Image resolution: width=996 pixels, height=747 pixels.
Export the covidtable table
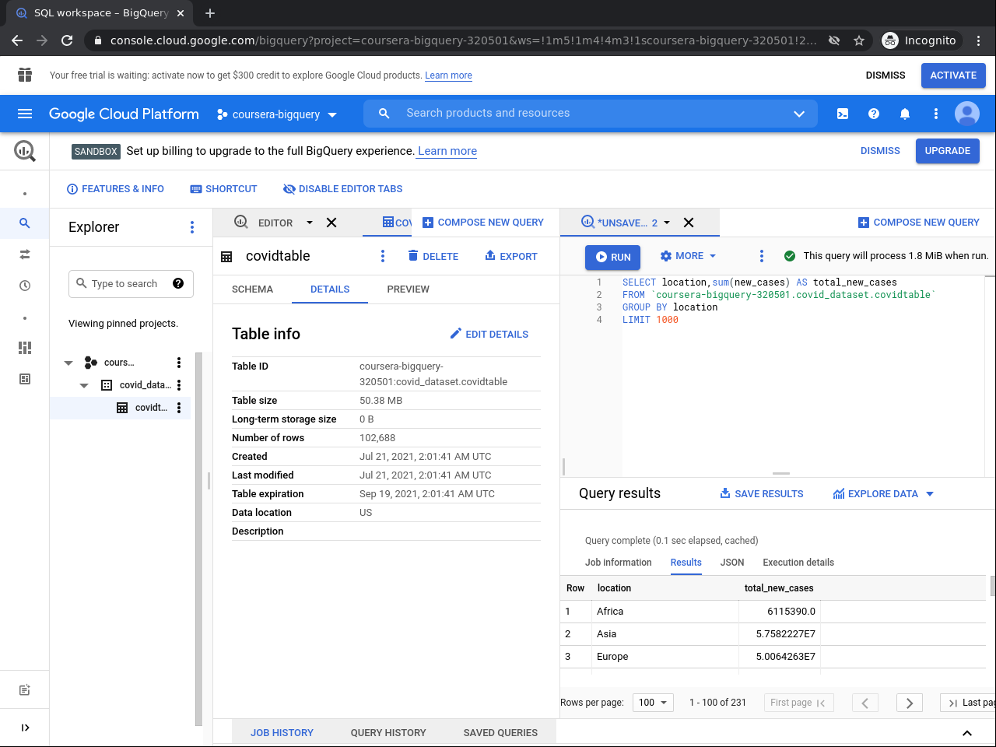pos(510,256)
